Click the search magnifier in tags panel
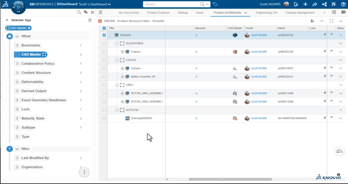 (x=79, y=13)
